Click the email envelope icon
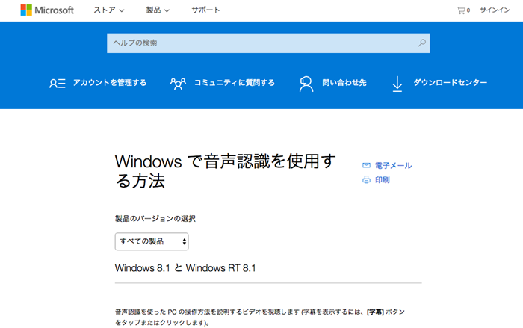523x328 pixels. [366, 165]
